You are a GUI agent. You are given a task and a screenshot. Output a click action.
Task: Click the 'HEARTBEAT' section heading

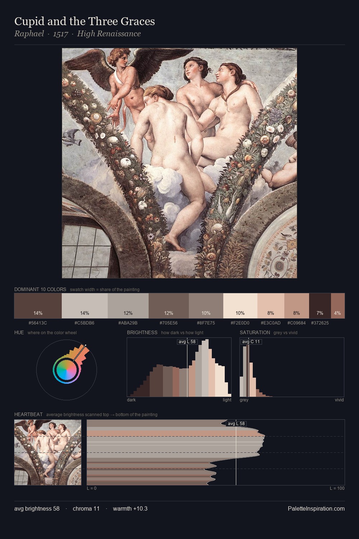pyautogui.click(x=28, y=414)
